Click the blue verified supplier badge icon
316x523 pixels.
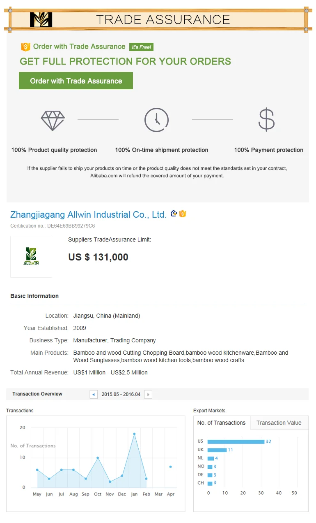(x=174, y=214)
